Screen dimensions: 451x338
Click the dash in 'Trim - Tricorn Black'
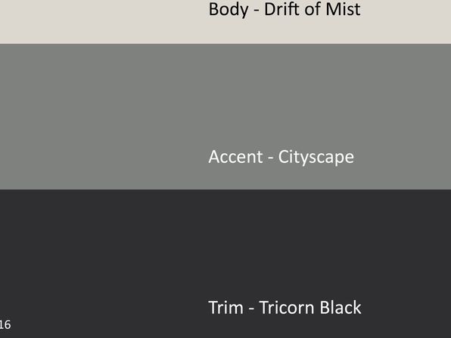251,309
